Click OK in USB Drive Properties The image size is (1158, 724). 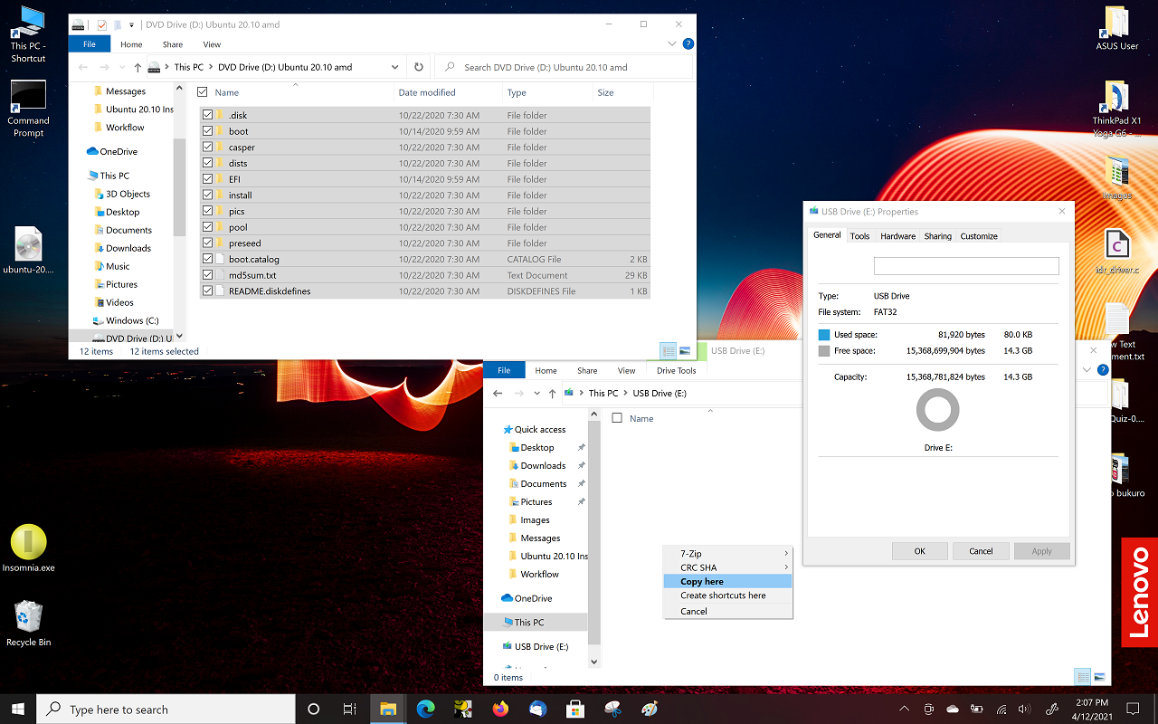point(919,551)
